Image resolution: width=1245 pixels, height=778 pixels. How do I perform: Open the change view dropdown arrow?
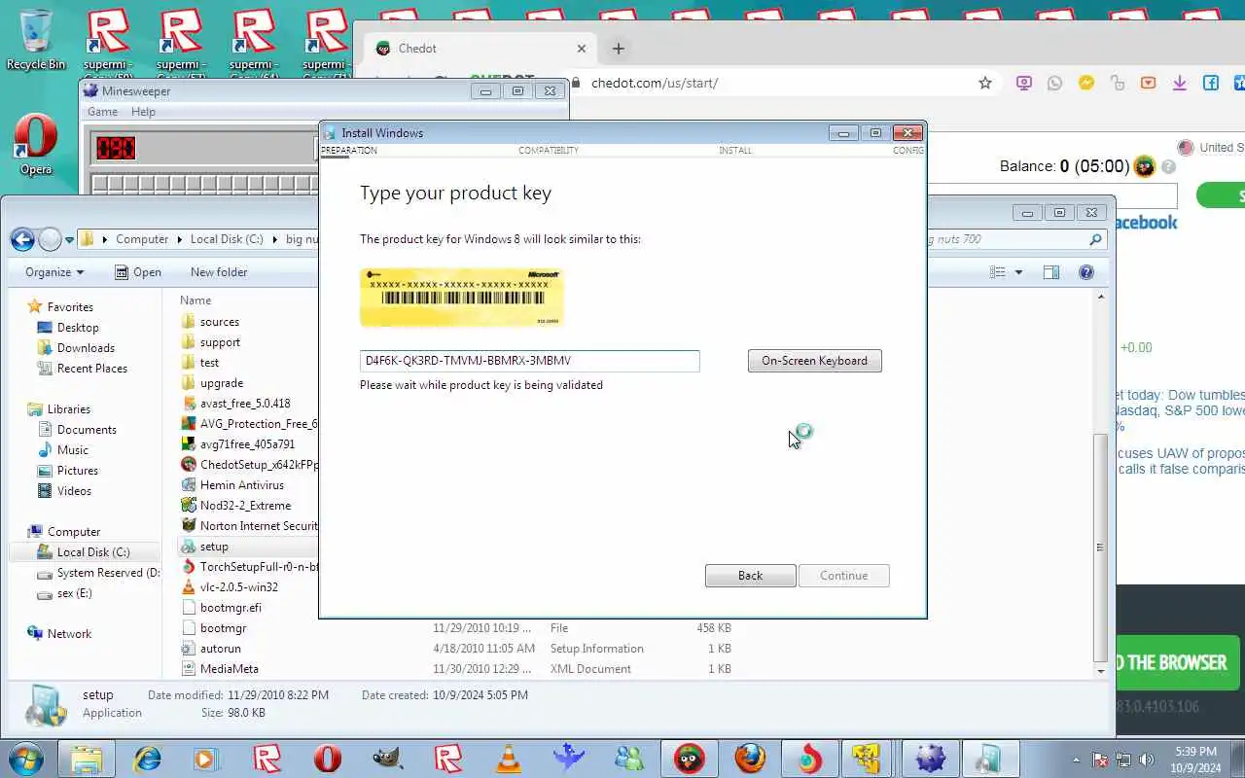tap(1019, 272)
